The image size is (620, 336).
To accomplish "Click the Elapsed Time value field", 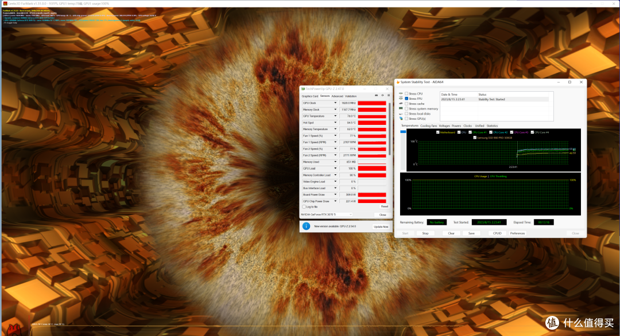I will (x=544, y=222).
